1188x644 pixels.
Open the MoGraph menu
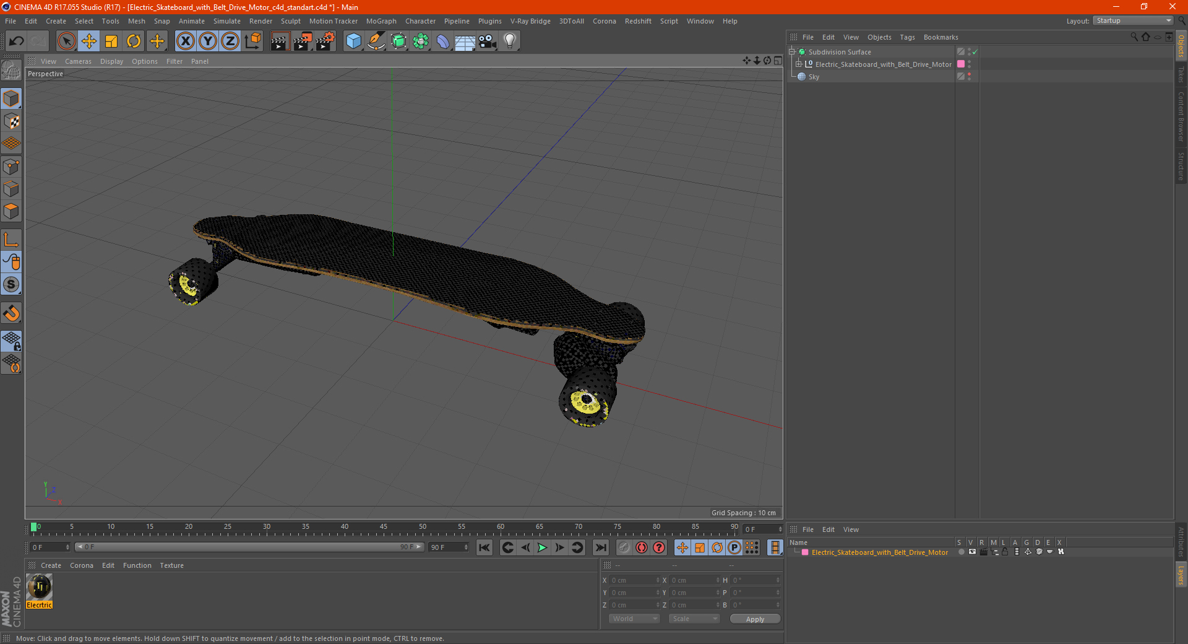[x=381, y=21]
